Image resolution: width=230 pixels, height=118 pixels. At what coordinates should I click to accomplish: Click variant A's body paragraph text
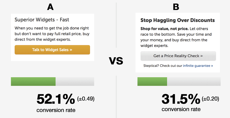pos(52,34)
